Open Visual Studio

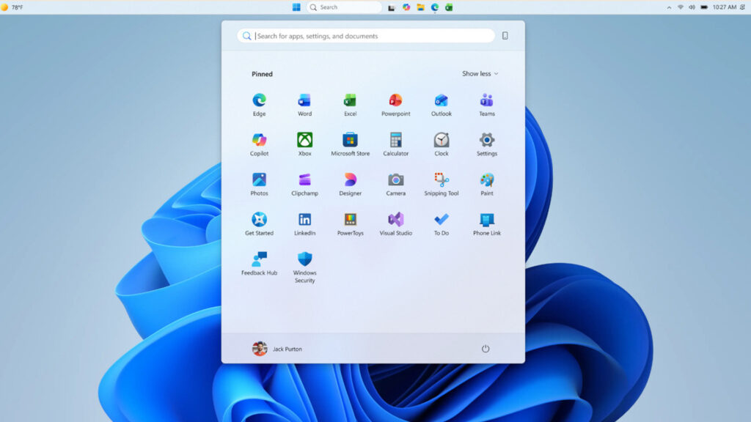pyautogui.click(x=395, y=224)
